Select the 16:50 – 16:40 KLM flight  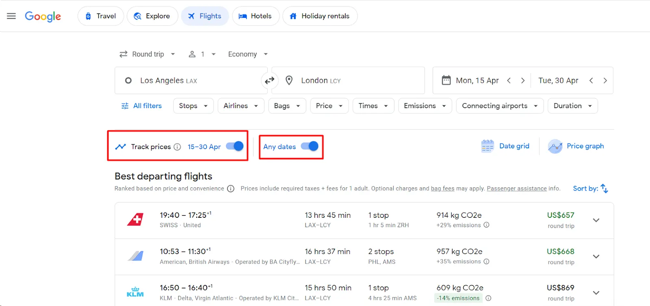[x=364, y=291]
